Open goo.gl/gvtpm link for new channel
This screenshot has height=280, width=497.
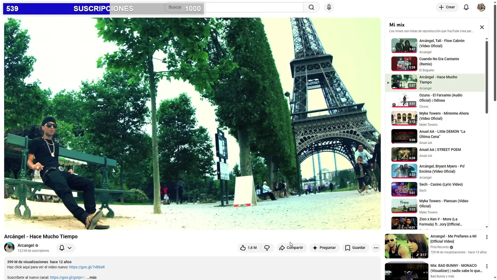[68, 277]
